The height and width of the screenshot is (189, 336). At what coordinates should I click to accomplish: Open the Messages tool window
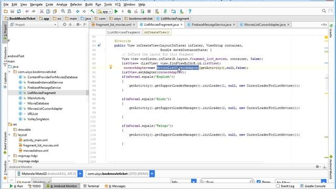[x=115, y=186]
